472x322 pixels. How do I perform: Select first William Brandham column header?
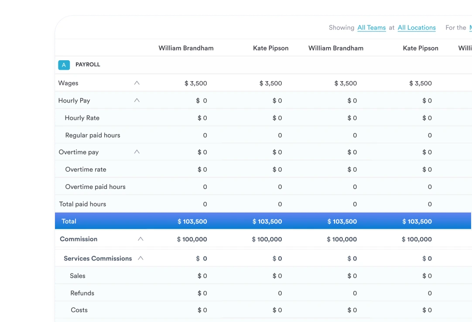[186, 48]
